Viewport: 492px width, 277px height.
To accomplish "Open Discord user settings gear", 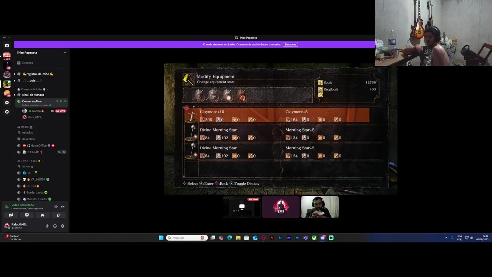I will pyautogui.click(x=63, y=226).
